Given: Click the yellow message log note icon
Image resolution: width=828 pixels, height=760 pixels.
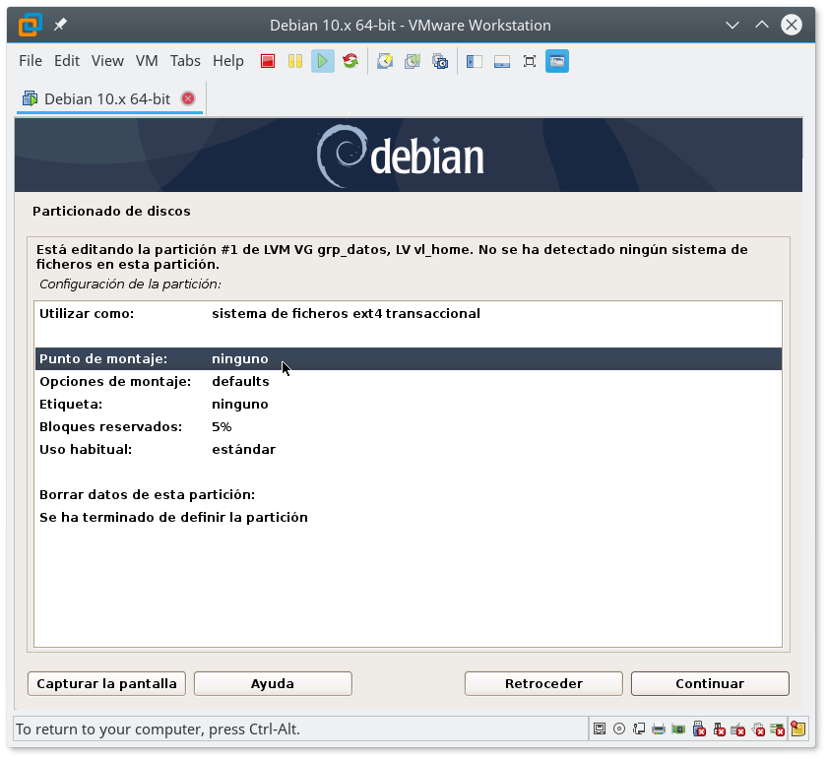Looking at the screenshot, I should [x=797, y=729].
